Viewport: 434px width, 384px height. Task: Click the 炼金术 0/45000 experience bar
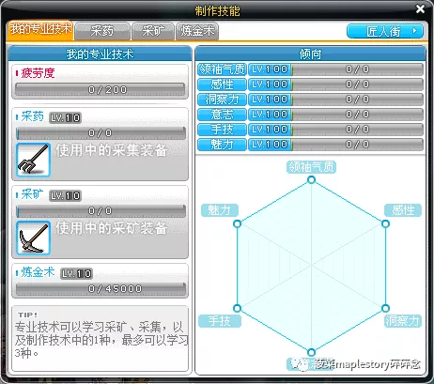101,288
